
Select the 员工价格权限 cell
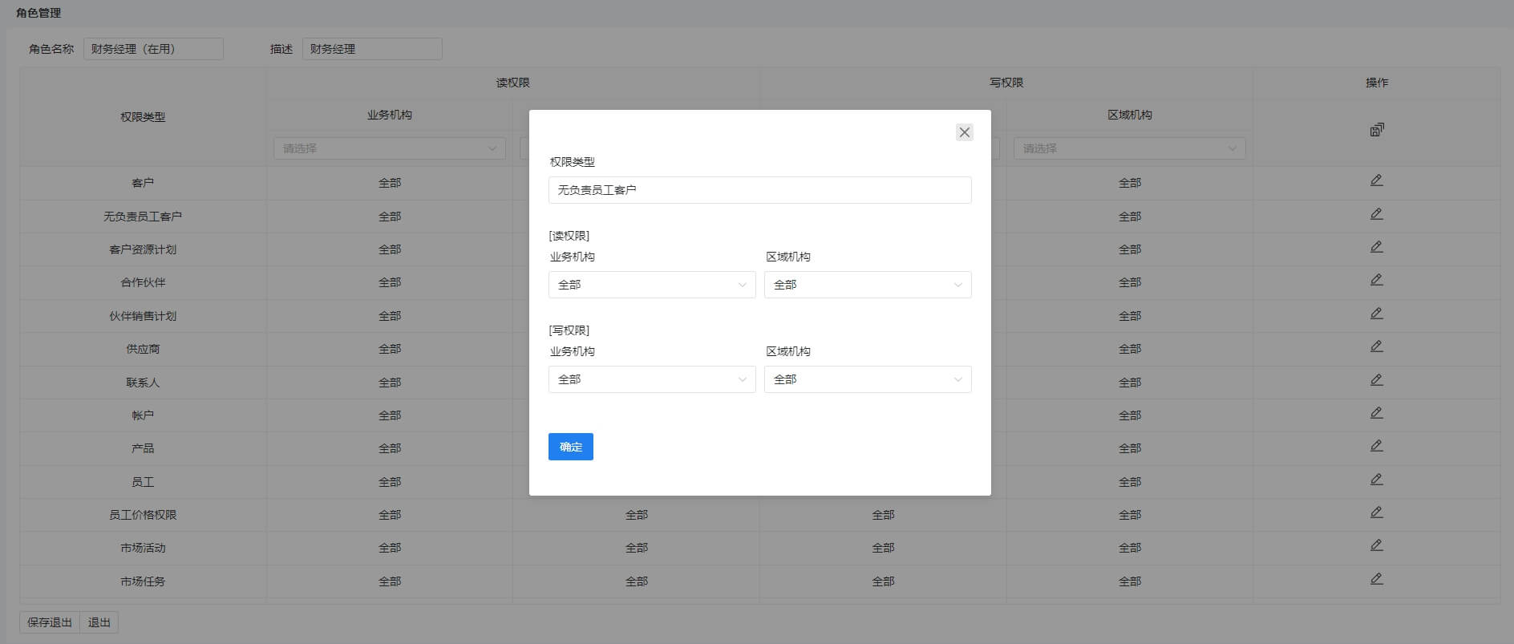point(143,515)
